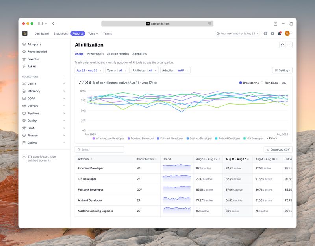Click the star icon to favorite report
Image resolution: width=315 pixels, height=246 pixels.
point(282,45)
